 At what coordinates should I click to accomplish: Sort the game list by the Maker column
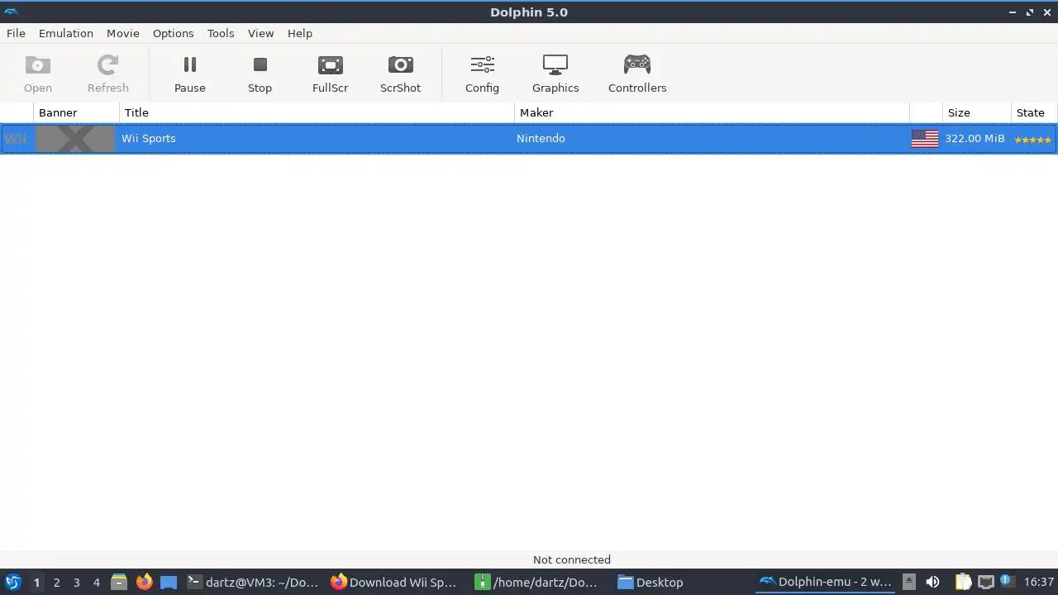point(712,112)
